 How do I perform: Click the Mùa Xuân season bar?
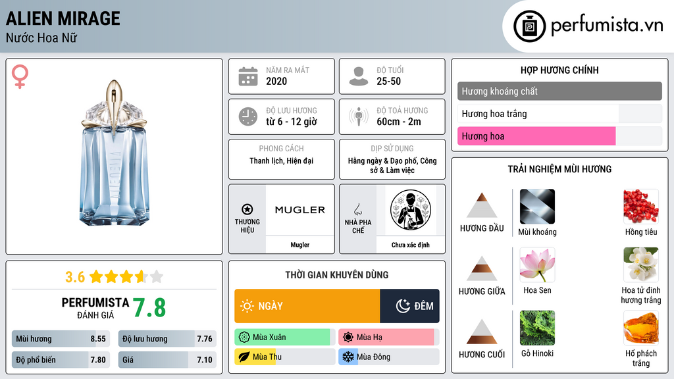click(x=284, y=338)
